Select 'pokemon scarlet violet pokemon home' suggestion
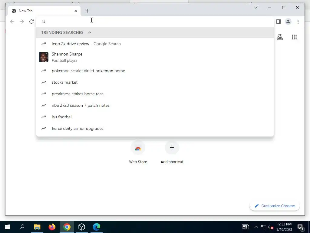Image resolution: width=310 pixels, height=233 pixels. [x=155, y=71]
